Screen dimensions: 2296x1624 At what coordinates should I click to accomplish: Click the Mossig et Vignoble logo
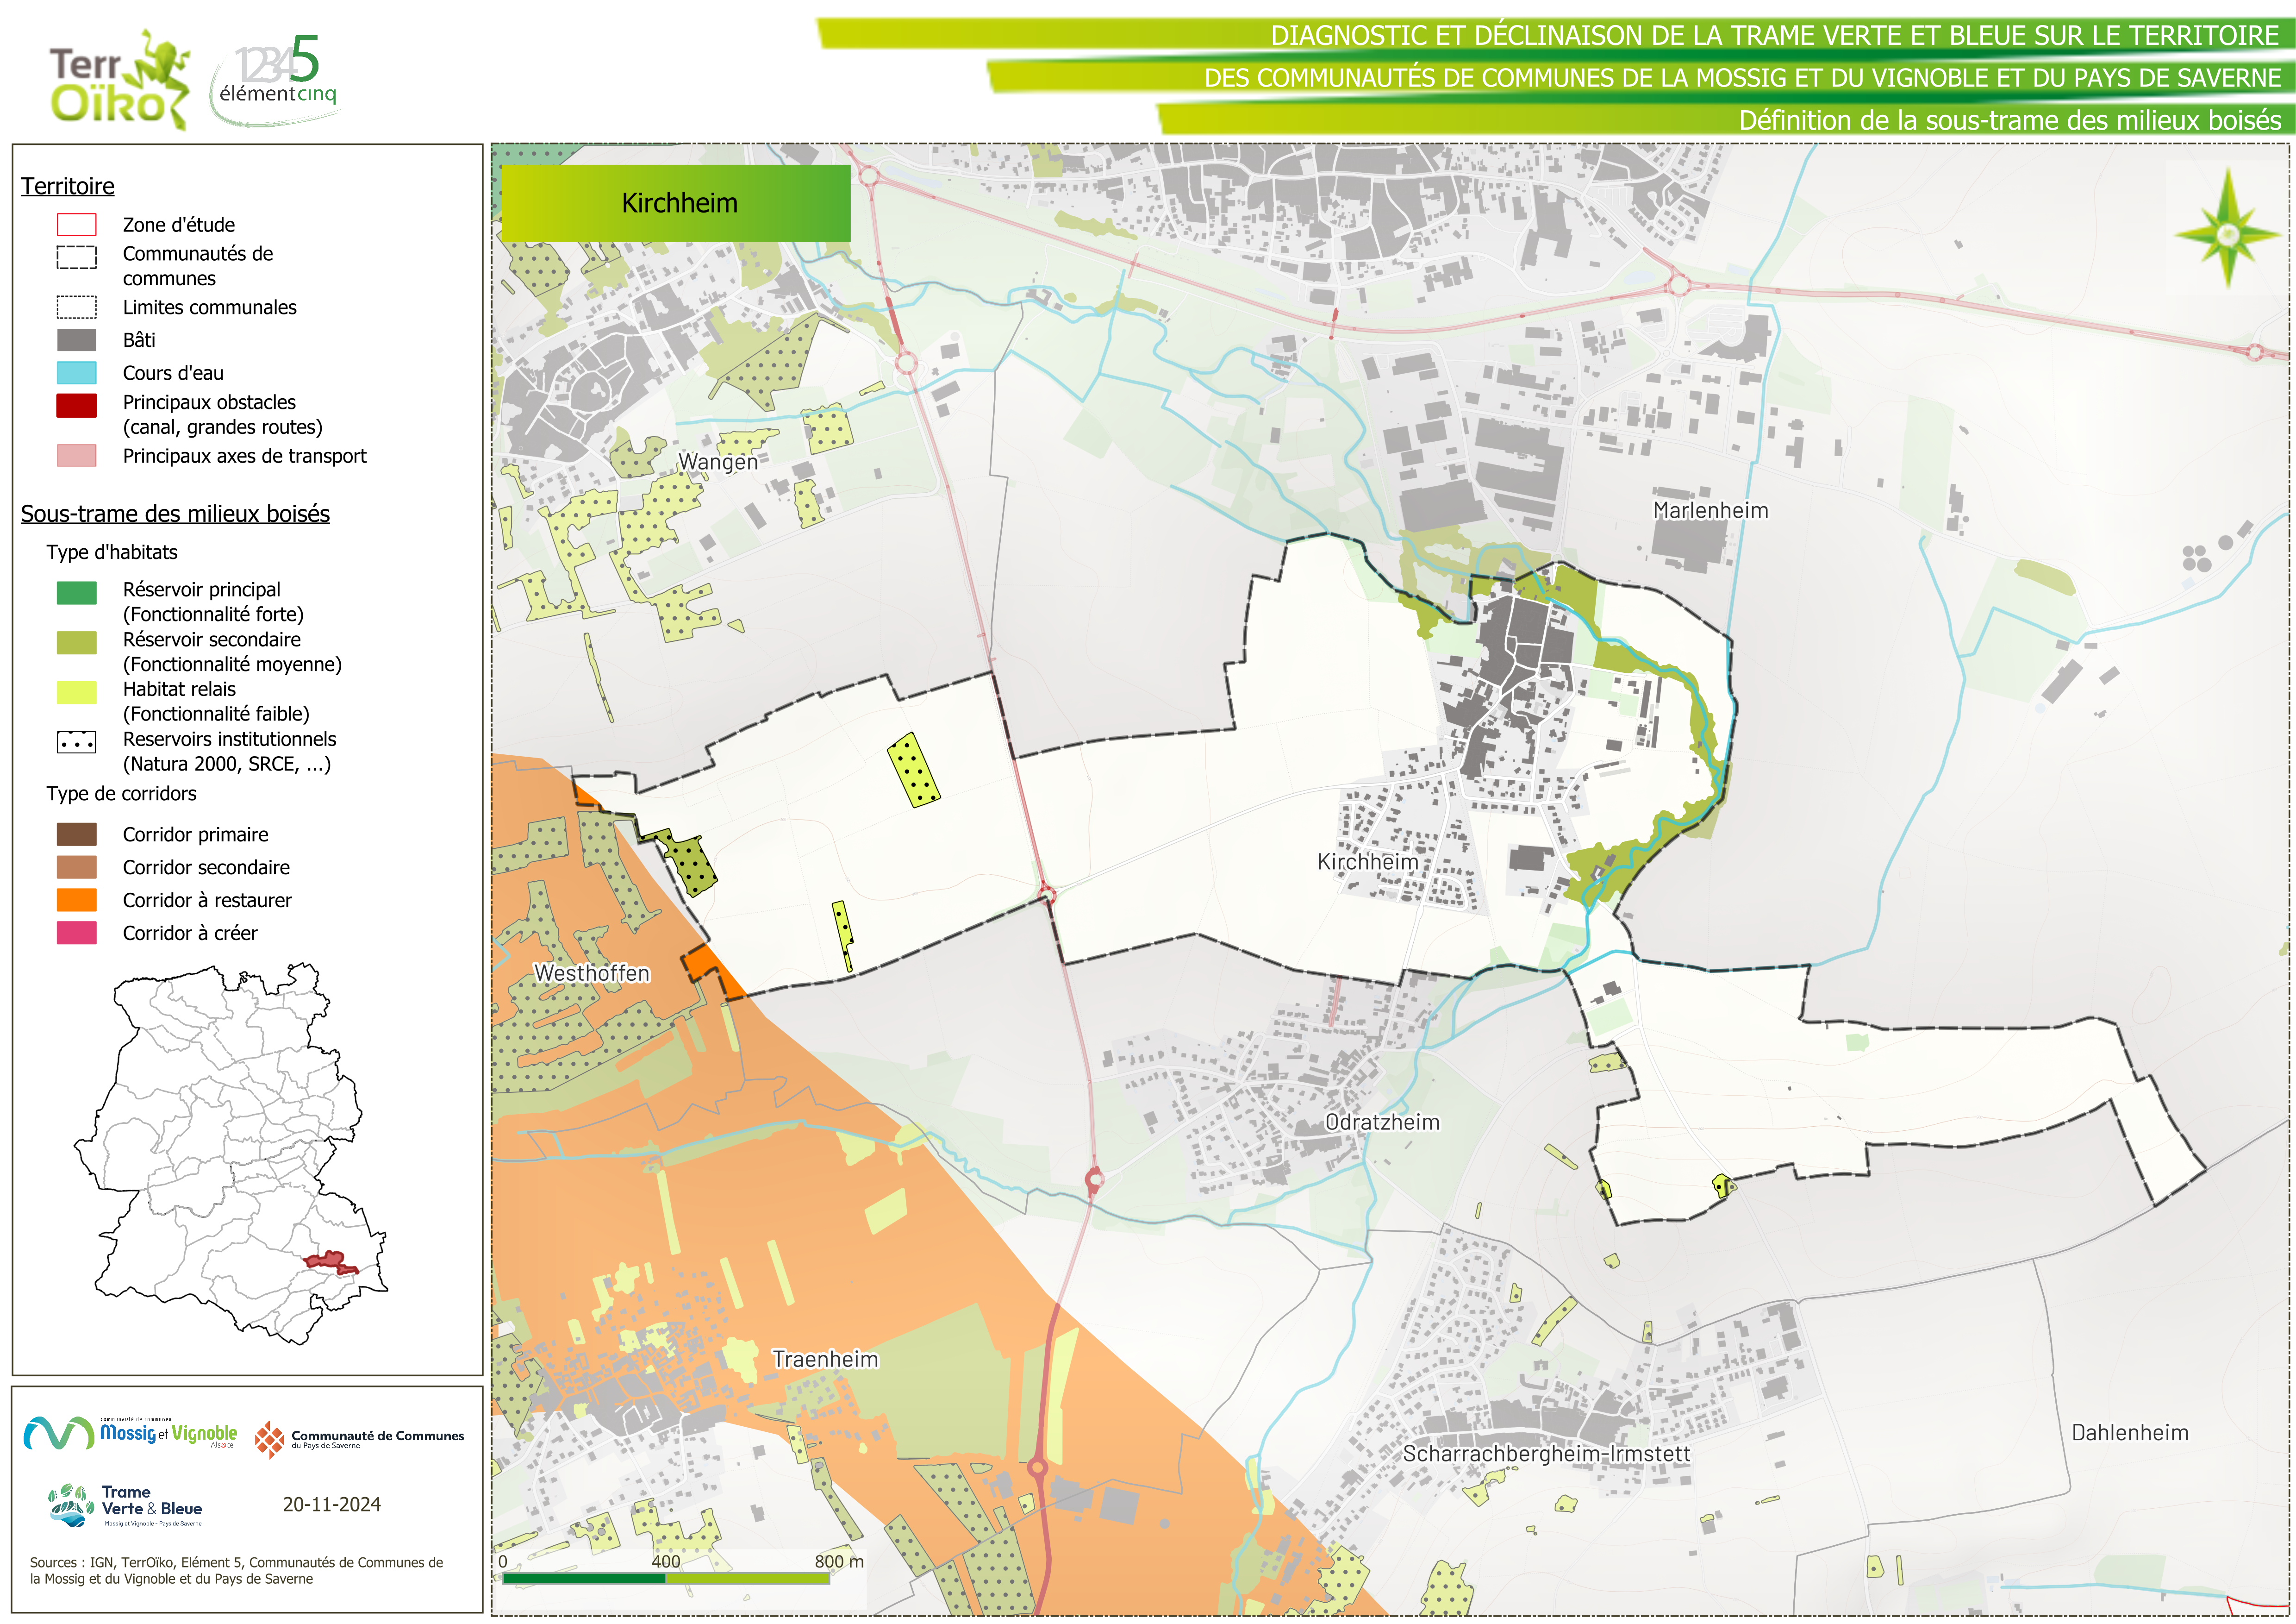click(x=131, y=1433)
